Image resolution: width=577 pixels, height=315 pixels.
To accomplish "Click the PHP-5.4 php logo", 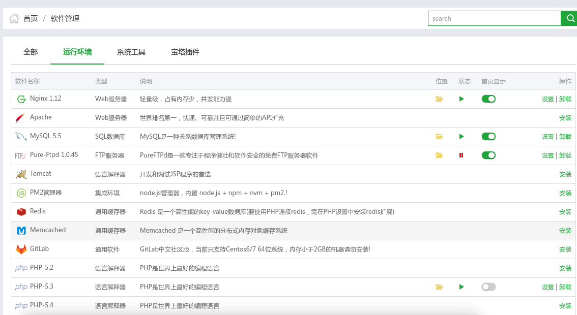I will (21, 306).
